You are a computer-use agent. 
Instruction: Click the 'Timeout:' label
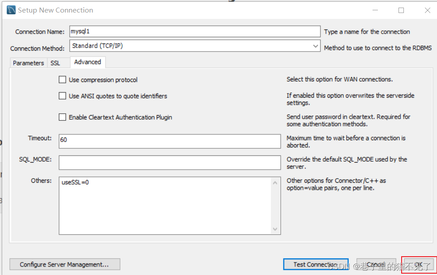pyautogui.click(x=40, y=138)
